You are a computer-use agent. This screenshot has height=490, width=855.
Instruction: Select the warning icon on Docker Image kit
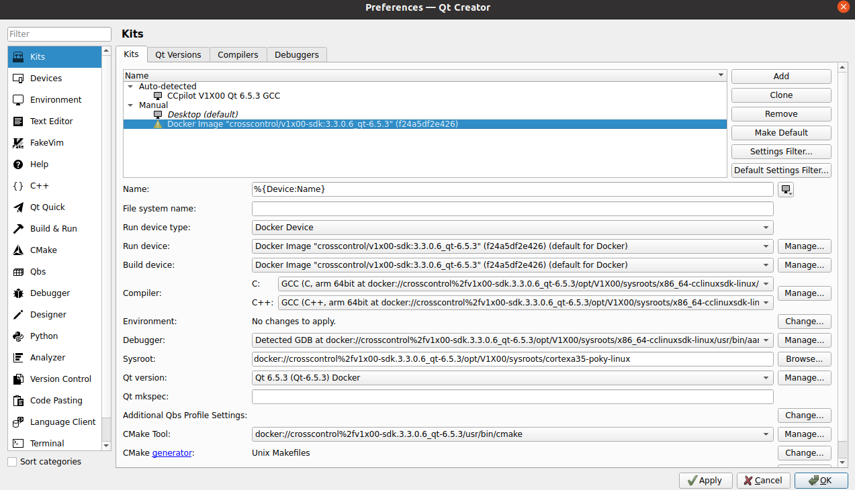point(158,124)
